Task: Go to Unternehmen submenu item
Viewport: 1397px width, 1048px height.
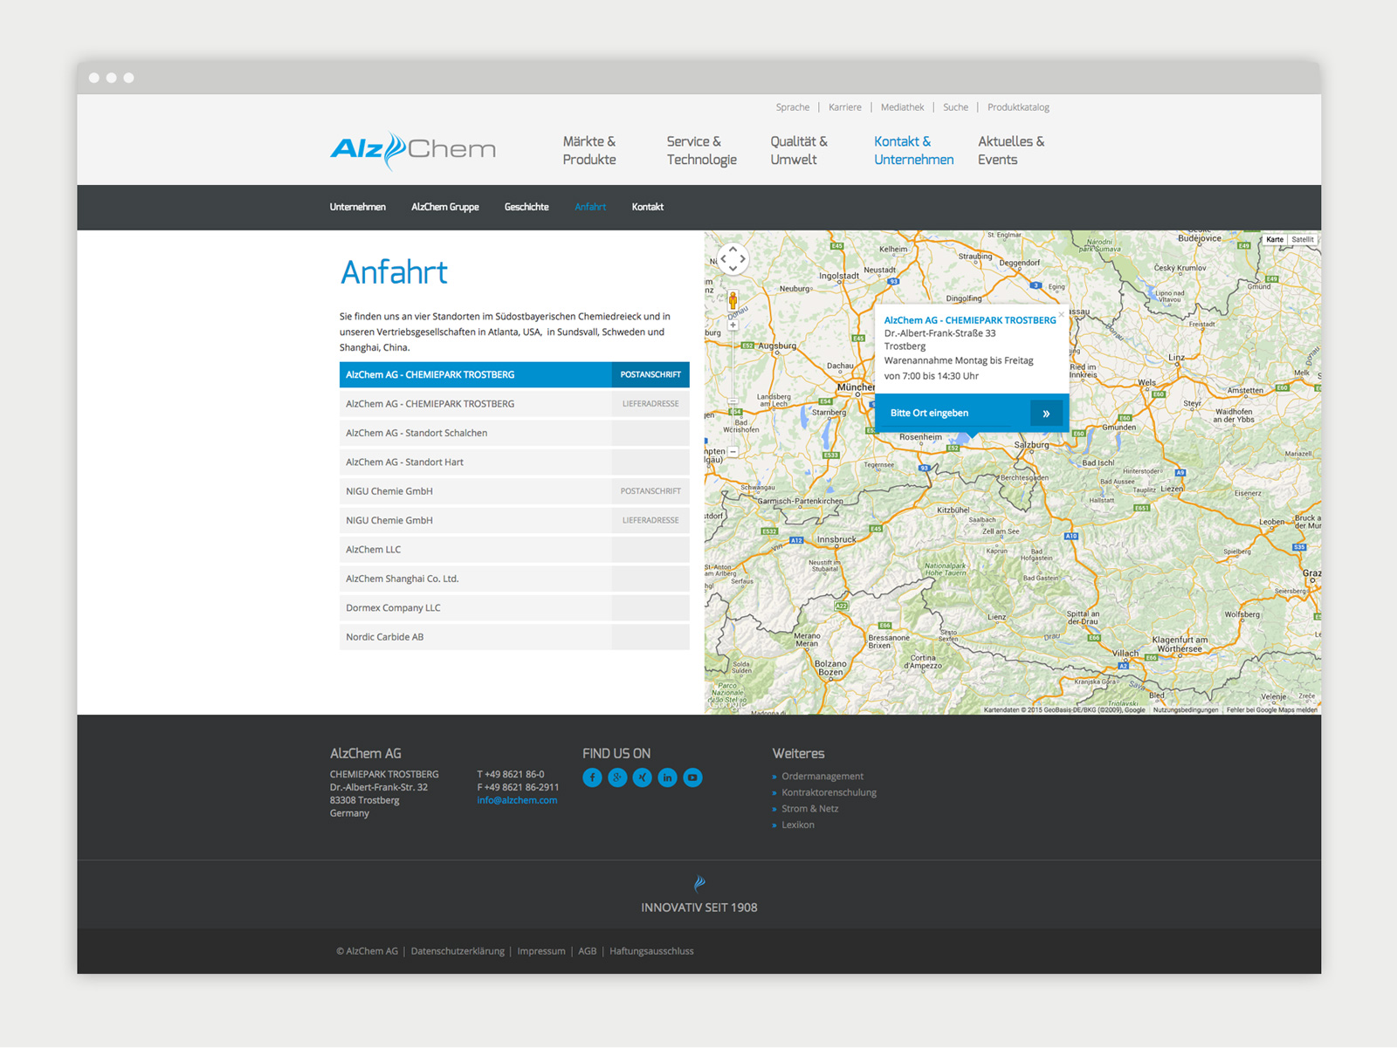Action: click(x=358, y=207)
